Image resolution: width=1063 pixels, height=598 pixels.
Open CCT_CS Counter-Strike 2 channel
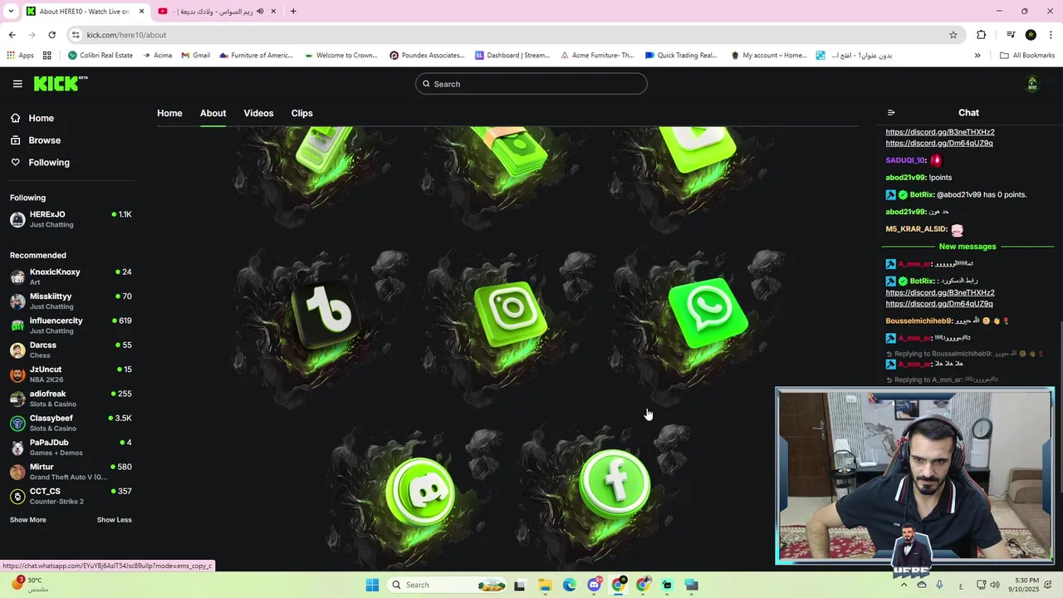[71, 496]
